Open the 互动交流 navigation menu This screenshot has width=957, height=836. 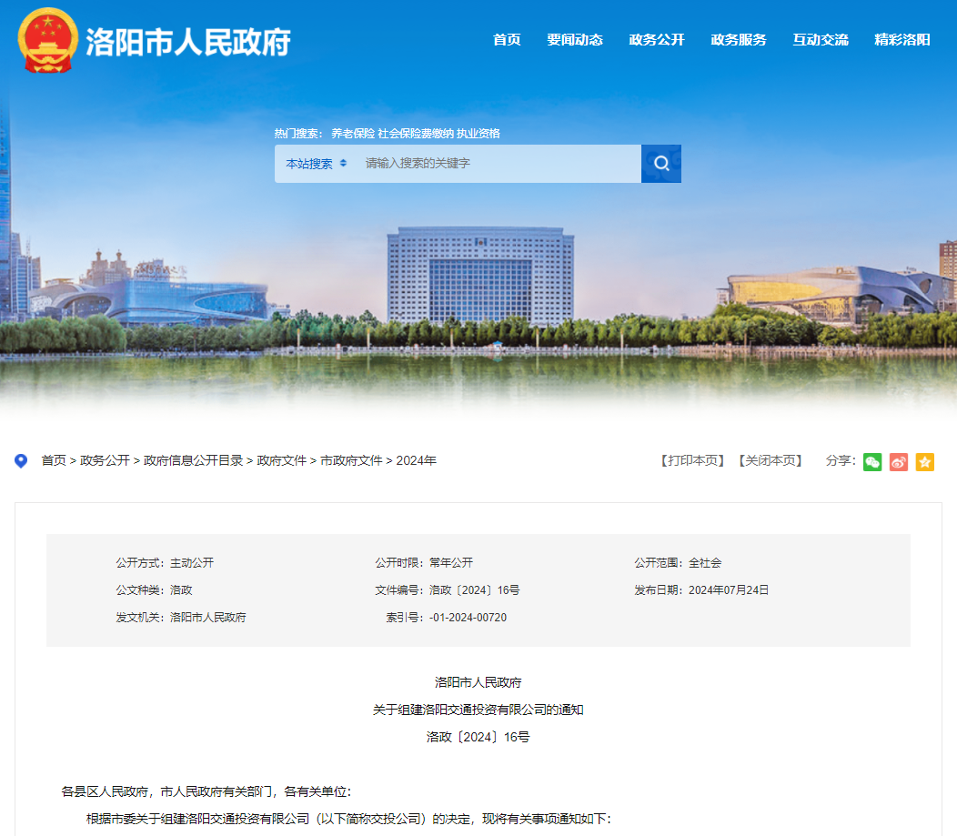[x=819, y=40]
